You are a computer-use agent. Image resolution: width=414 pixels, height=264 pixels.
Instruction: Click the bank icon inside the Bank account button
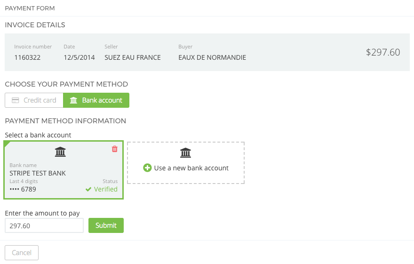[73, 100]
